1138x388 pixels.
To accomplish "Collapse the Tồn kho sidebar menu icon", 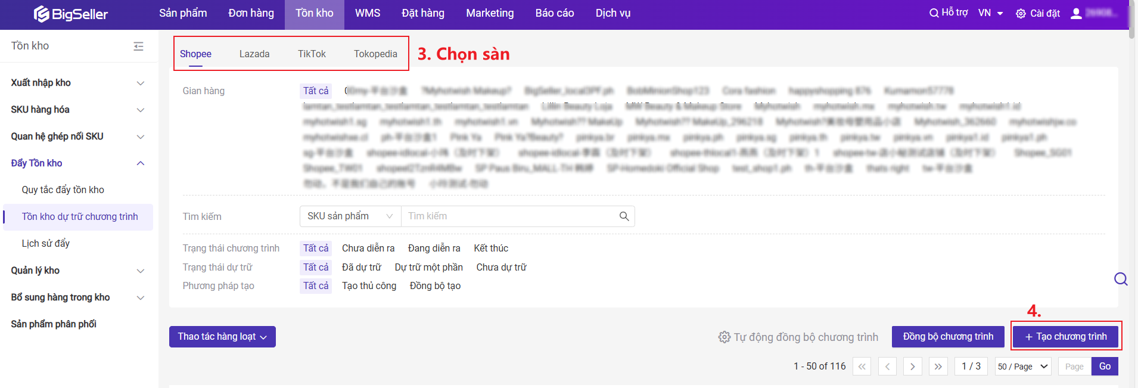I will 138,46.
